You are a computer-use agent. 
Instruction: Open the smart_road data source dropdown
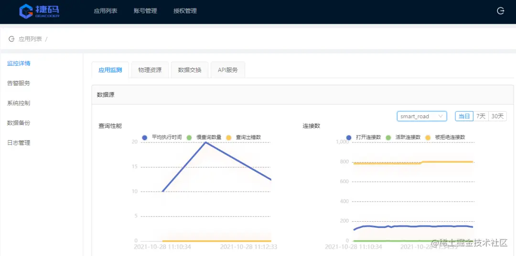(x=422, y=116)
